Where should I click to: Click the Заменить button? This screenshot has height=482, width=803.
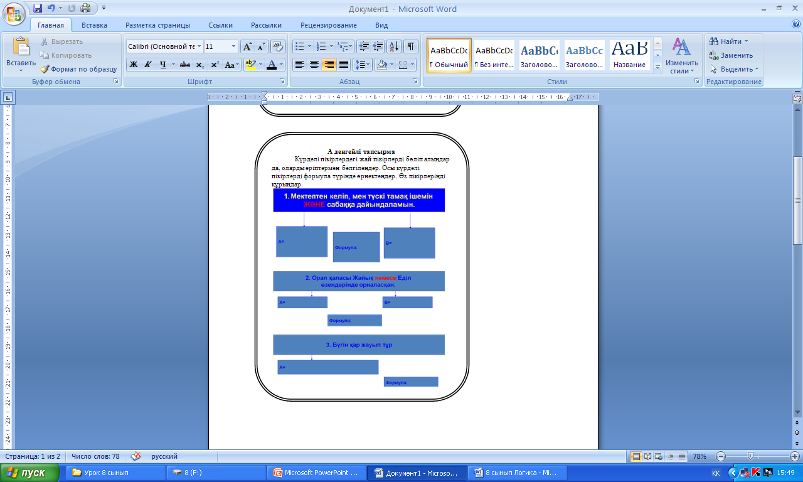[x=731, y=55]
